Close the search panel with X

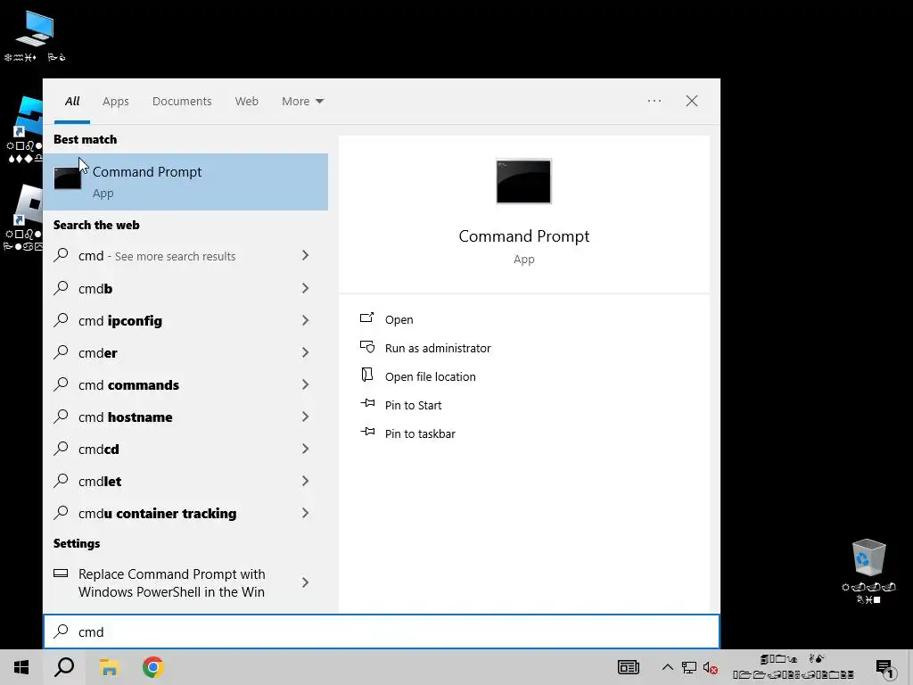point(692,101)
